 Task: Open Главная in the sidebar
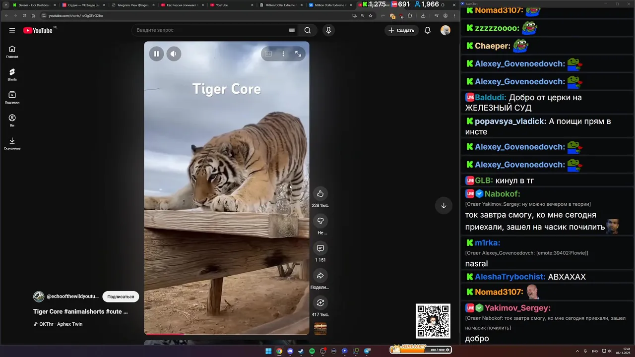tap(12, 52)
